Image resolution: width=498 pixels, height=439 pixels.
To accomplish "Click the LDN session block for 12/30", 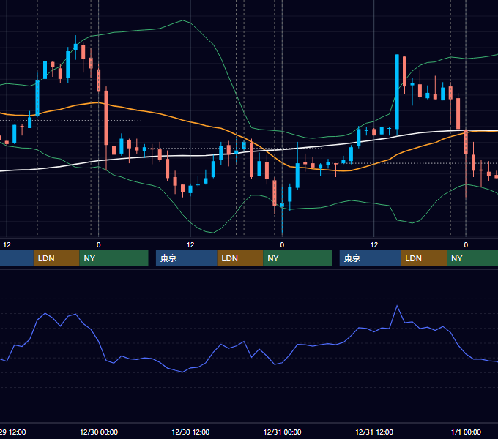I will (240, 258).
